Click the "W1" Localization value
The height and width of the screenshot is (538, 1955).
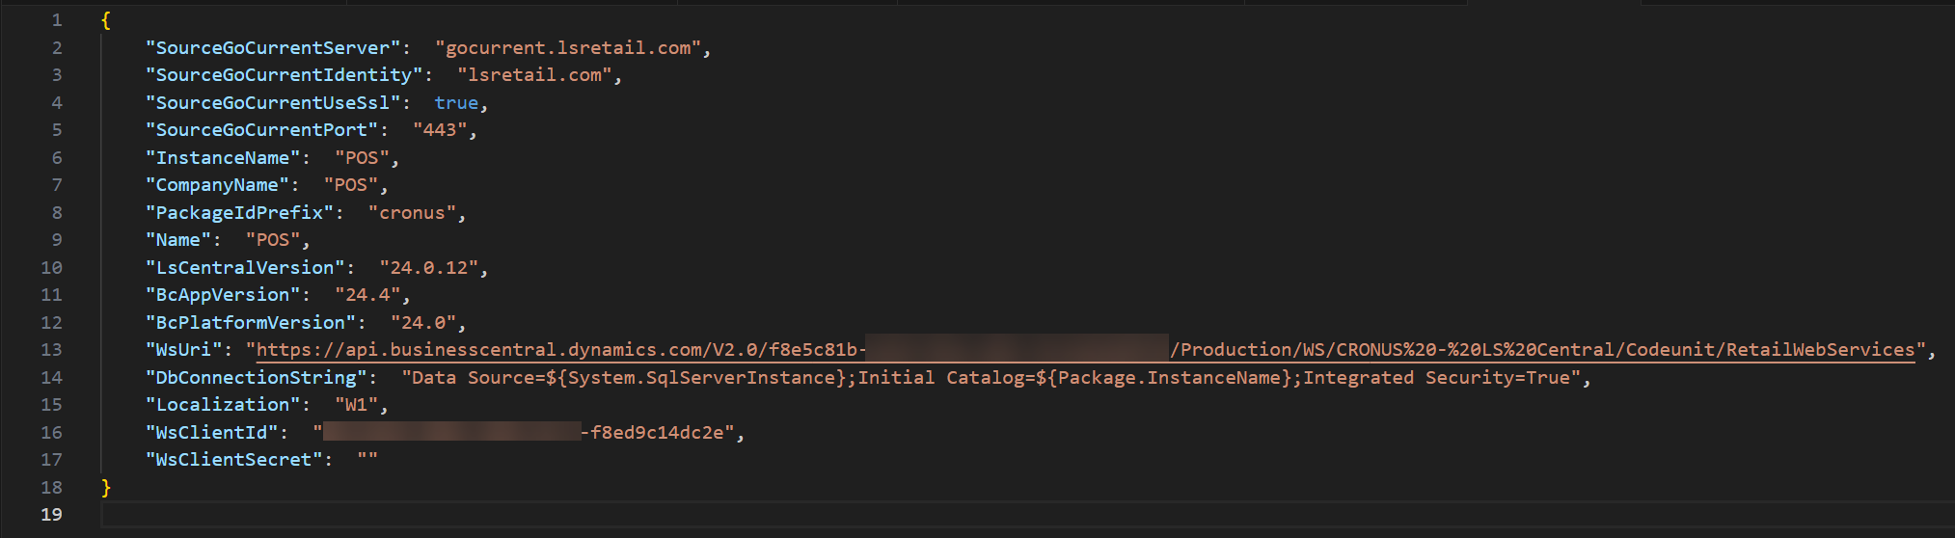pos(356,405)
